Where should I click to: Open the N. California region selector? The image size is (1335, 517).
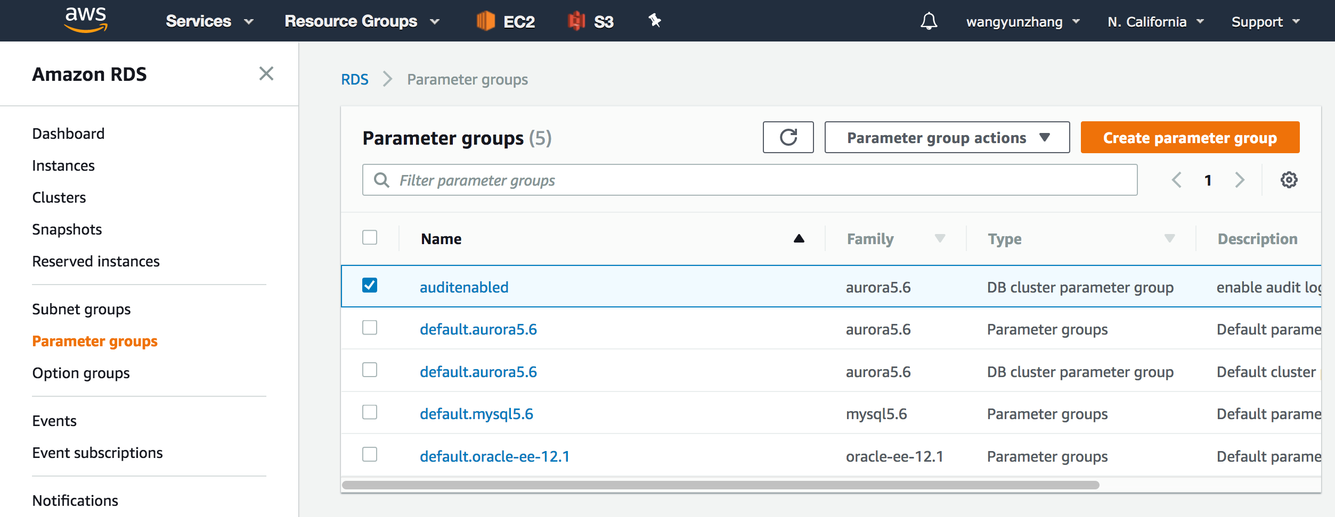click(x=1155, y=22)
